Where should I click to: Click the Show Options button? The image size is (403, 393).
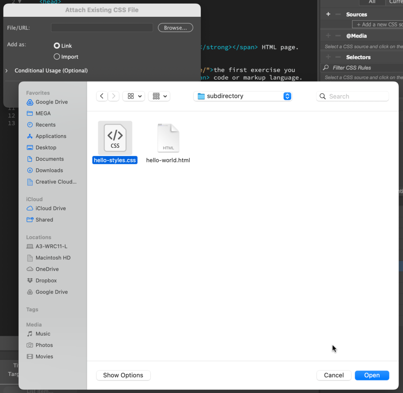[123, 375]
